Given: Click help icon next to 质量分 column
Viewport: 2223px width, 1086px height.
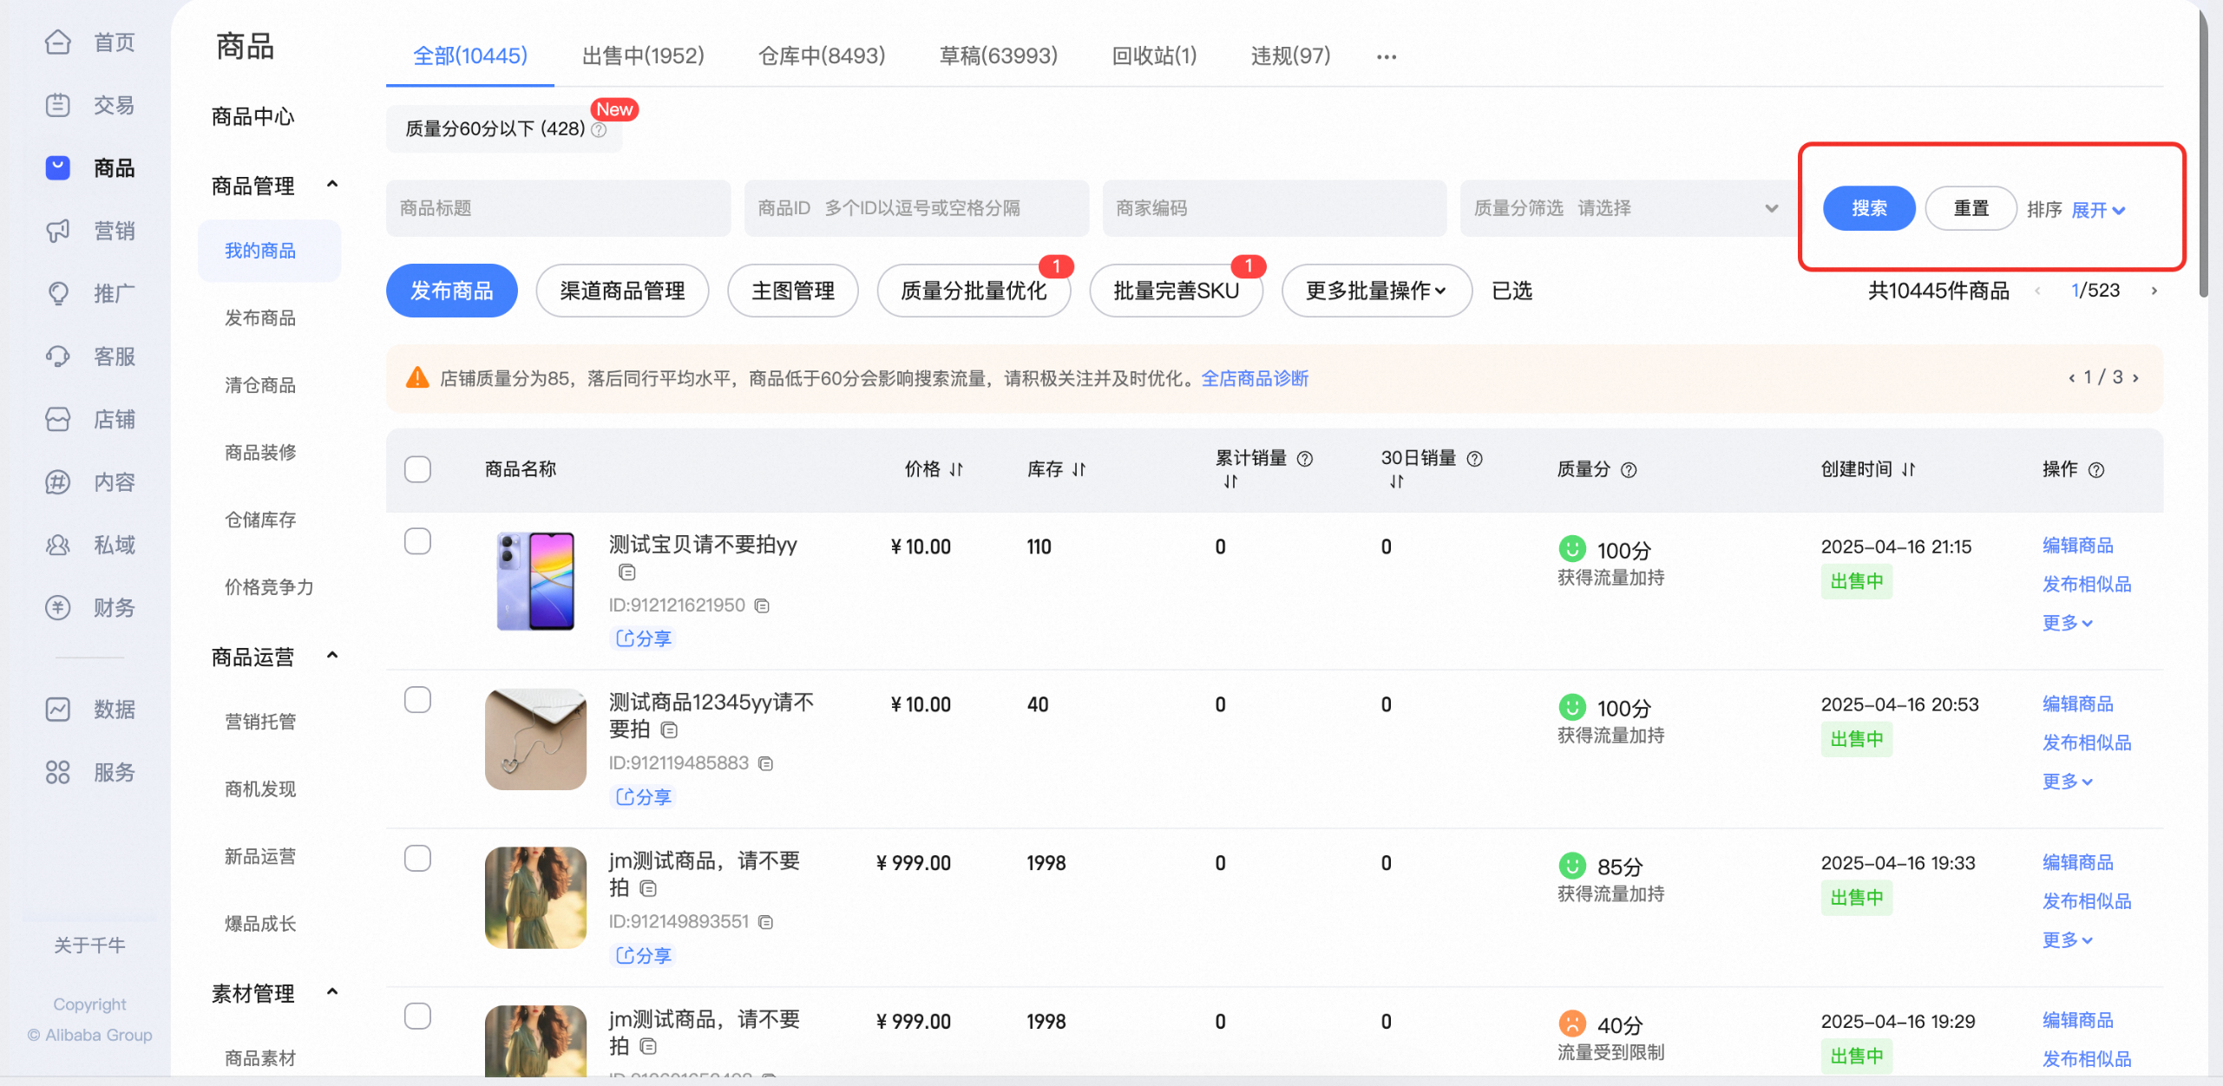Looking at the screenshot, I should coord(1629,469).
